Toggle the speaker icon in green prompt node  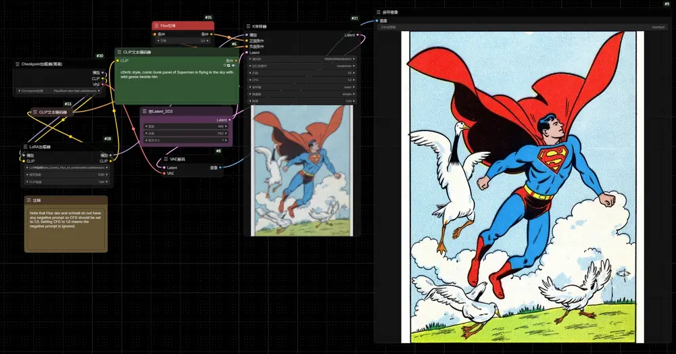[x=233, y=66]
